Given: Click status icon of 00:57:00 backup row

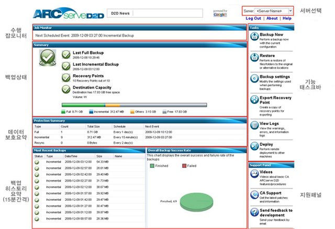Looking at the screenshot, I should pos(37,219).
